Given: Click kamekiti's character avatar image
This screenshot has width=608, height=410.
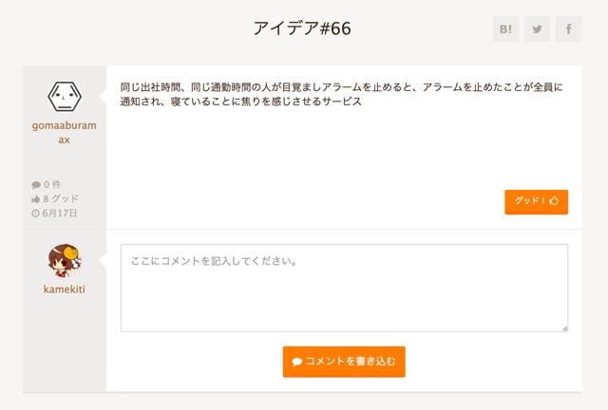Looking at the screenshot, I should 65,262.
